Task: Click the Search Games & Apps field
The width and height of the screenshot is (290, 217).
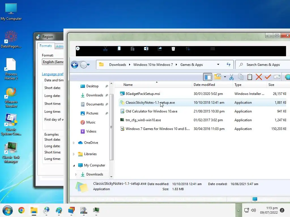Action: tap(263, 65)
